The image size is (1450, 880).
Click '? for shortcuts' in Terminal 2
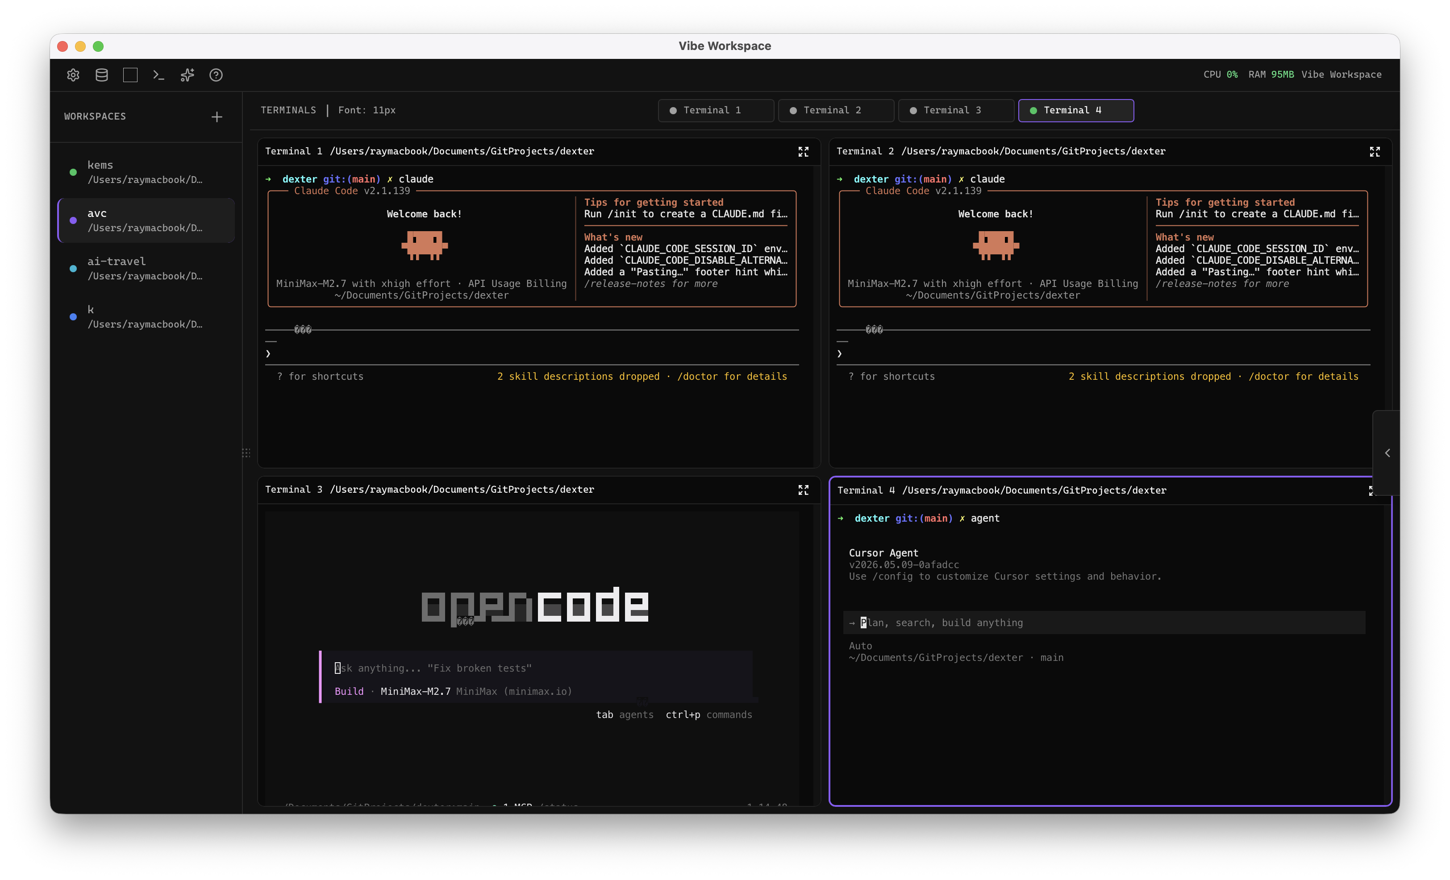point(892,377)
